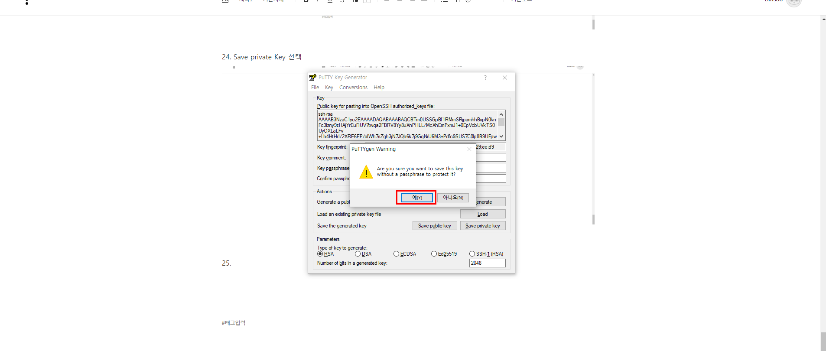Click the yellow warning triangle icon
The image size is (826, 351).
(x=366, y=172)
